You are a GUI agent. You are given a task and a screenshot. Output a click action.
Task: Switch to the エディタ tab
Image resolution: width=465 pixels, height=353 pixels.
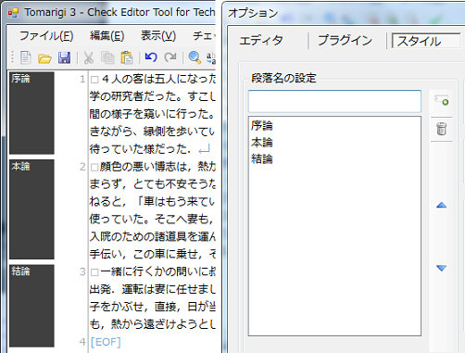(x=261, y=41)
